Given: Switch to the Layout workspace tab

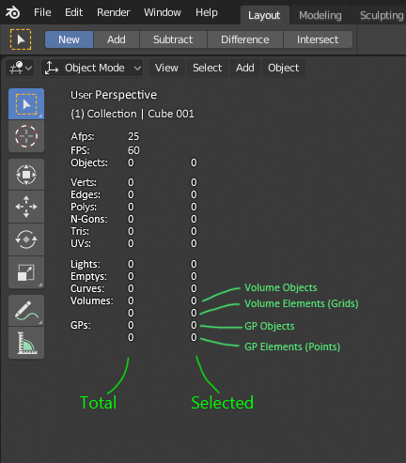Looking at the screenshot, I should pyautogui.click(x=264, y=15).
